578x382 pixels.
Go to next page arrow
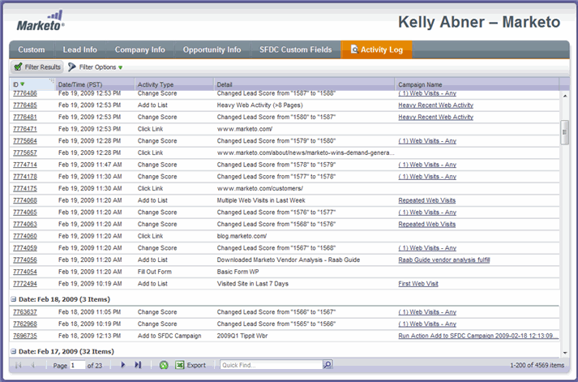pyautogui.click(x=123, y=365)
